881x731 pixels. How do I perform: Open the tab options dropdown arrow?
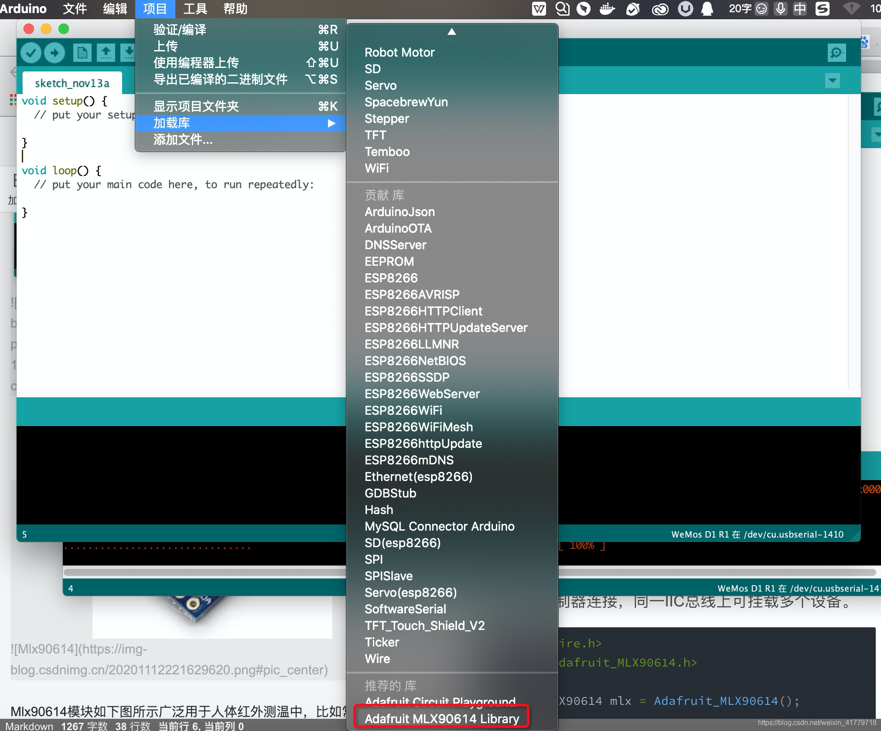pyautogui.click(x=833, y=81)
